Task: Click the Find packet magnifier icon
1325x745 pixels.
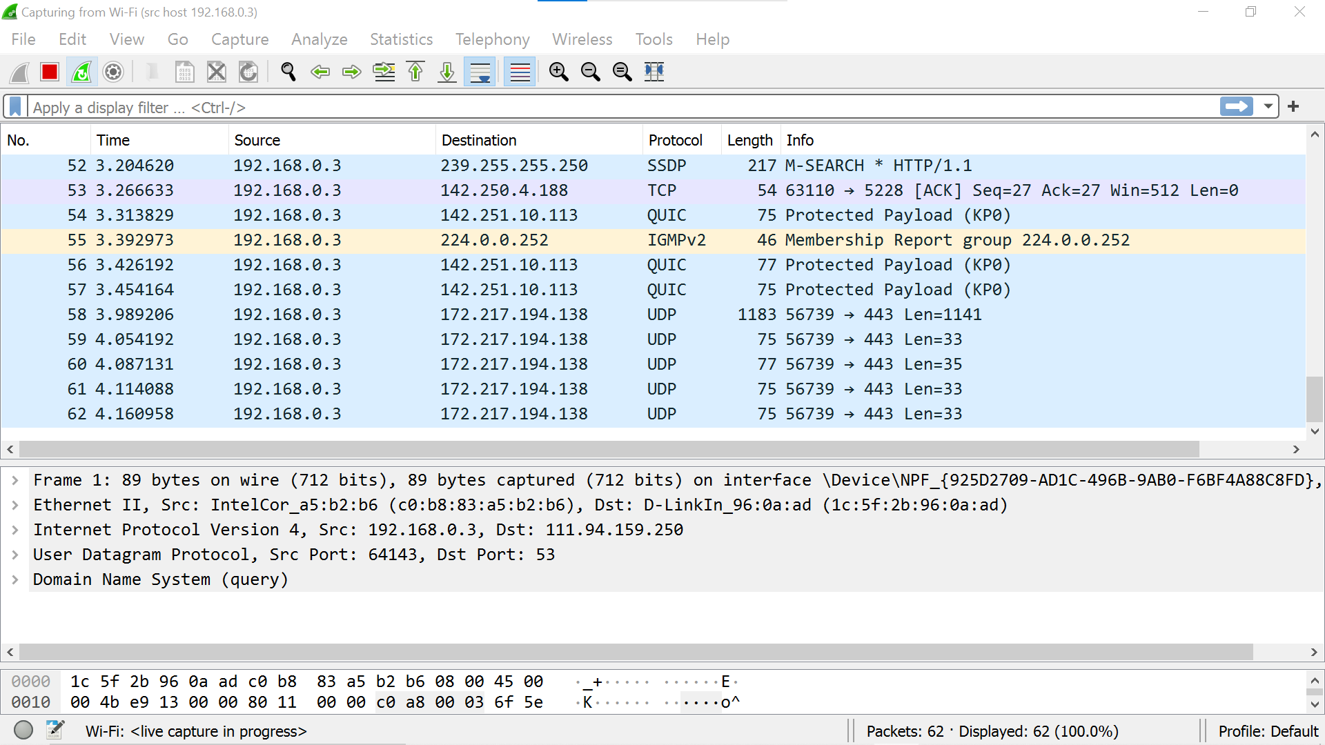Action: tap(288, 72)
